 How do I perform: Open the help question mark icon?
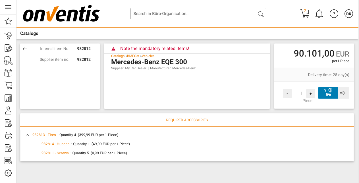tap(334, 14)
